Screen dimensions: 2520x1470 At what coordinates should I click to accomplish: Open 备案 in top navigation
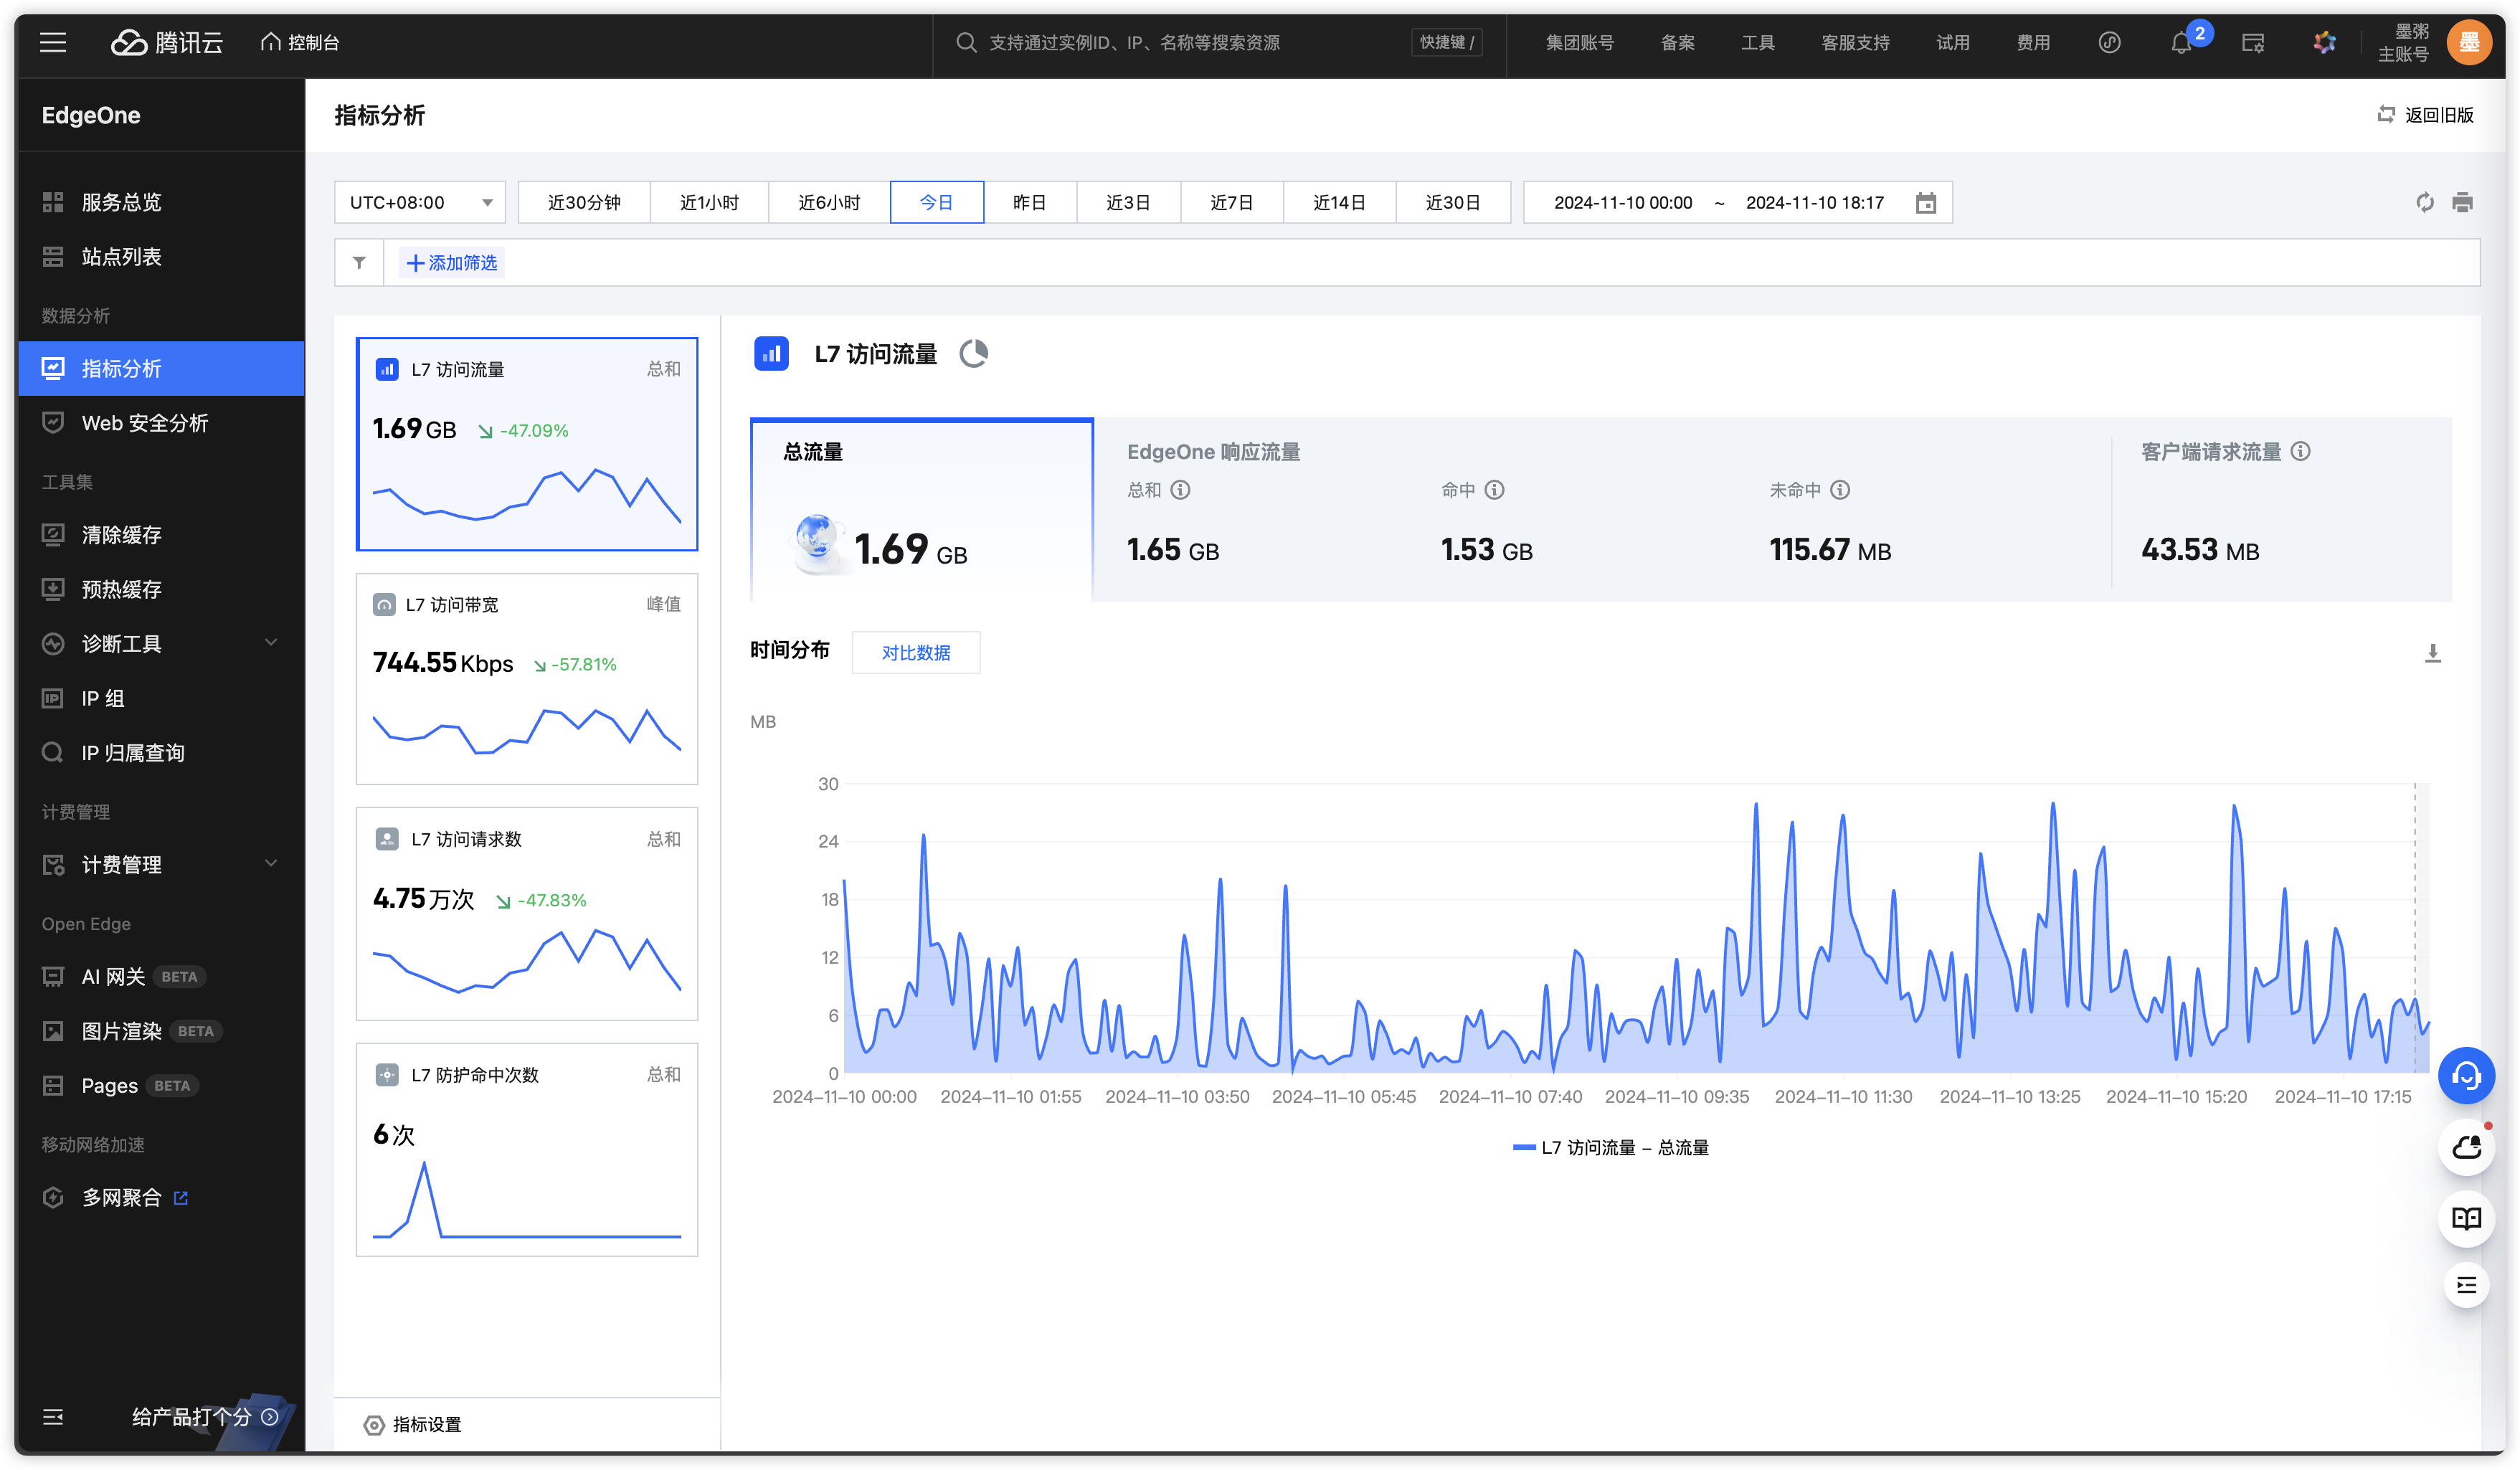[1677, 42]
